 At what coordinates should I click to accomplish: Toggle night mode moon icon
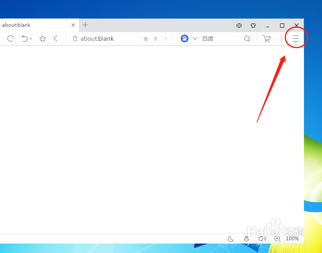(231, 239)
